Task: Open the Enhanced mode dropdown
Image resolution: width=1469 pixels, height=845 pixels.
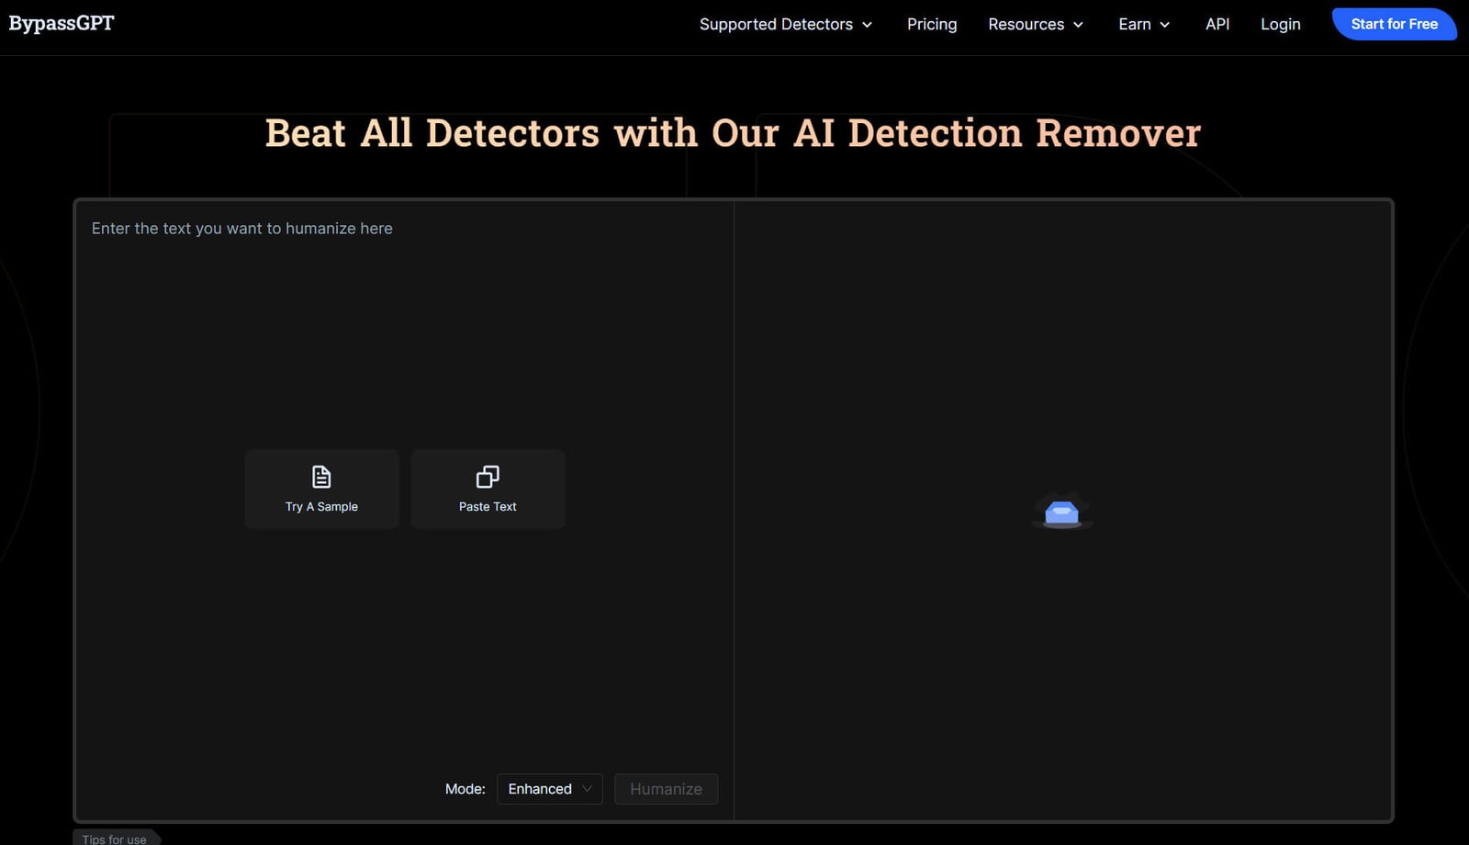Action: 549,789
